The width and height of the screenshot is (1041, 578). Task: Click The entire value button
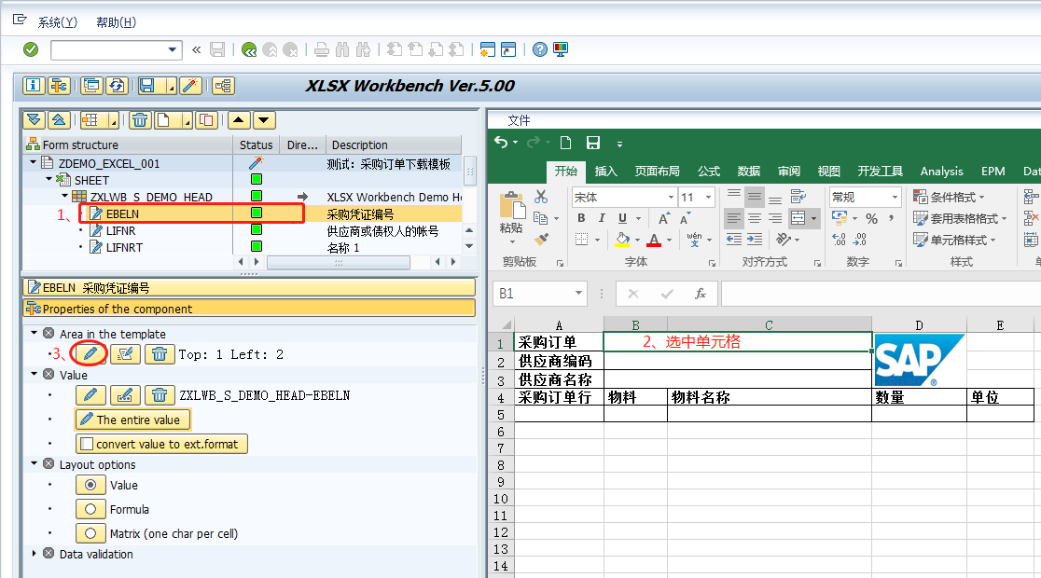point(133,420)
